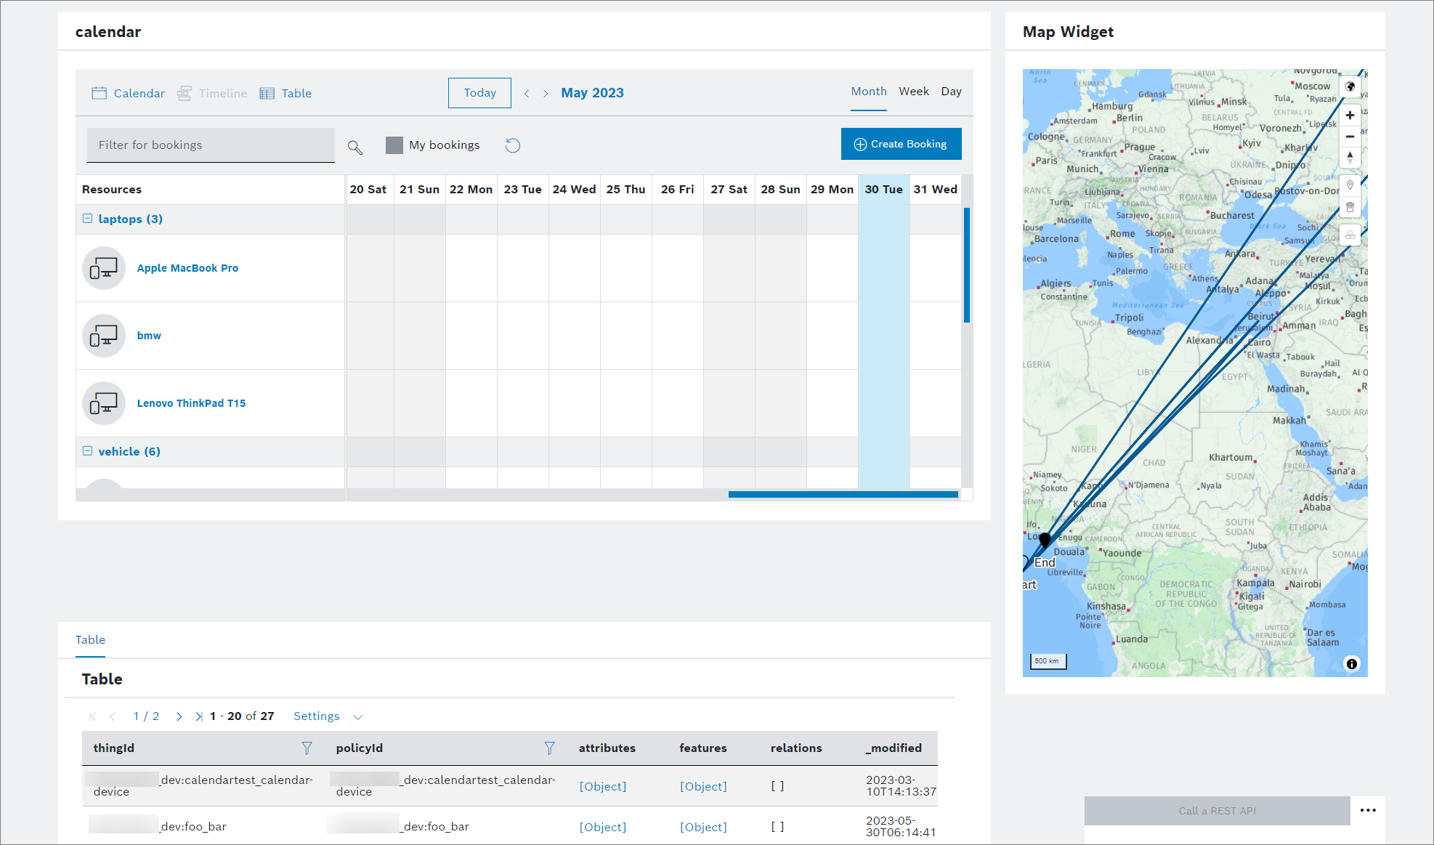
Task: Click the reset/refresh icon next to My bookings
Action: point(513,144)
